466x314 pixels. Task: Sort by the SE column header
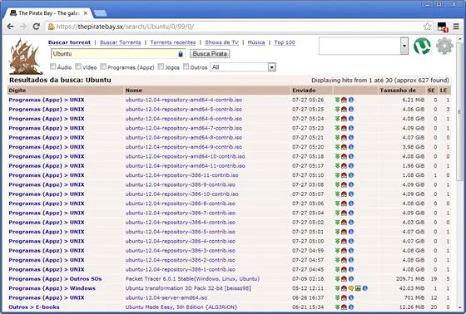431,91
